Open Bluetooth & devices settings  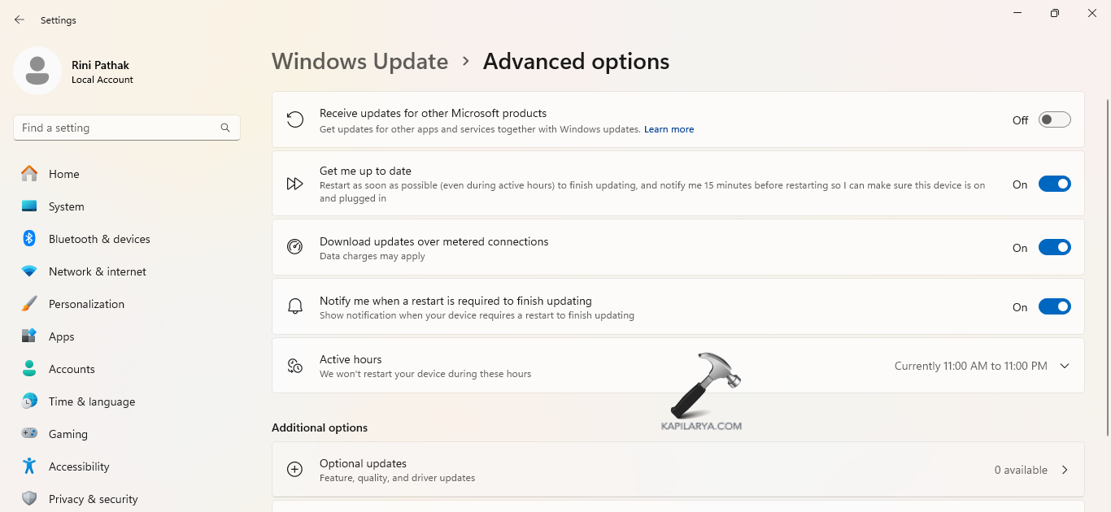click(98, 239)
